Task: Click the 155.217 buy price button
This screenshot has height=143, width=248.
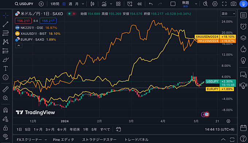Action: [48, 21]
